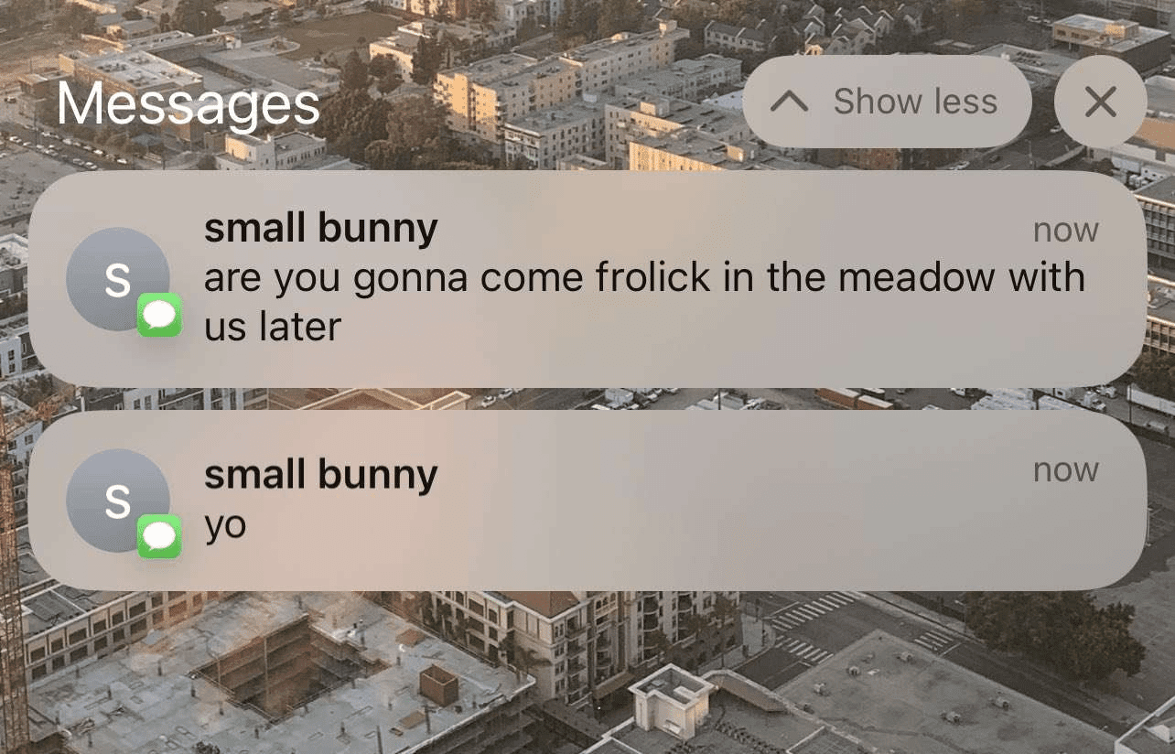The height and width of the screenshot is (754, 1175).
Task: Tap the wallpaper between Messages heading and Show less
Action: pos(531,102)
